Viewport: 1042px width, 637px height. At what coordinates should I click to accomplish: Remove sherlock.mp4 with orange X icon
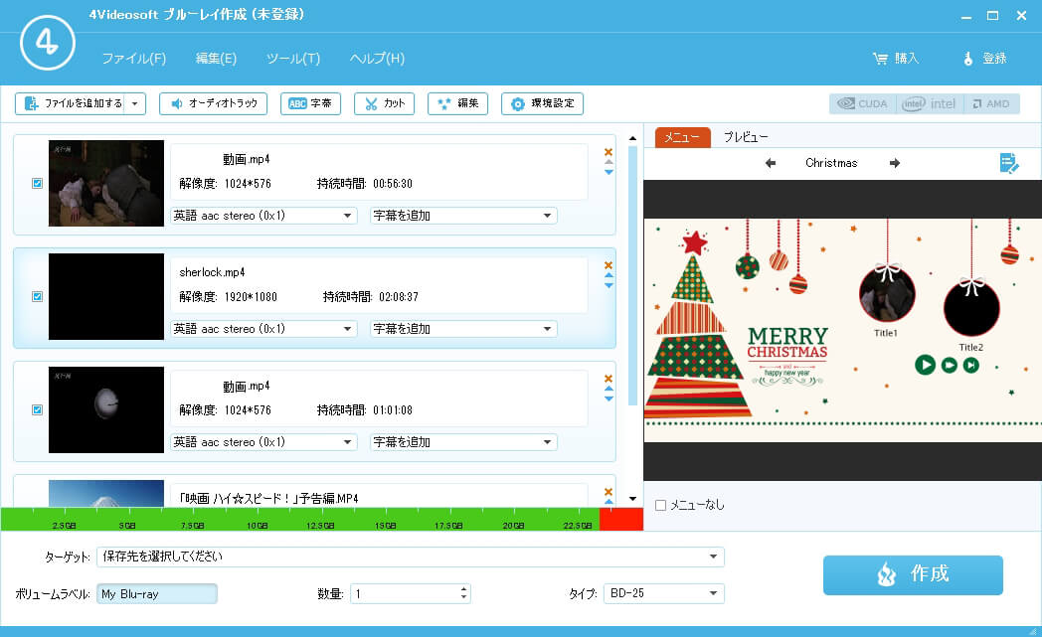point(608,265)
